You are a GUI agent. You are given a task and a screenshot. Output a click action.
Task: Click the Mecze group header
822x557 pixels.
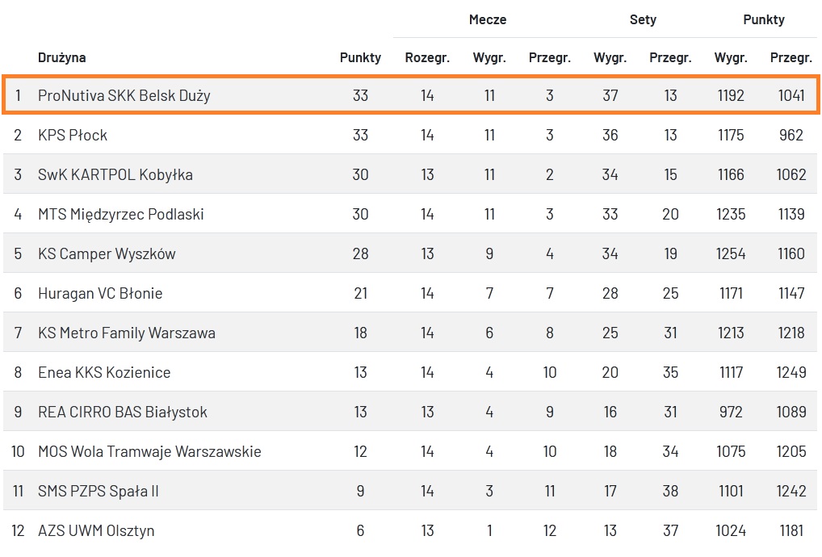[488, 19]
